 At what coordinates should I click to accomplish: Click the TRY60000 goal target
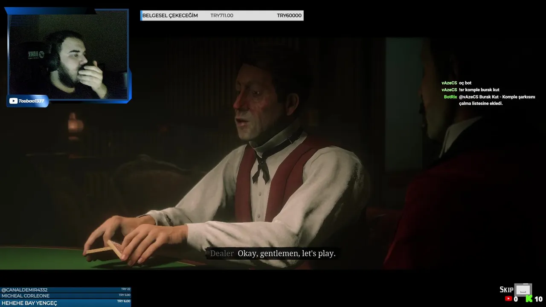(x=289, y=15)
